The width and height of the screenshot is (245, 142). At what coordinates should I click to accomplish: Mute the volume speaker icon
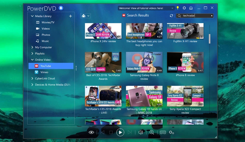pos(141,132)
